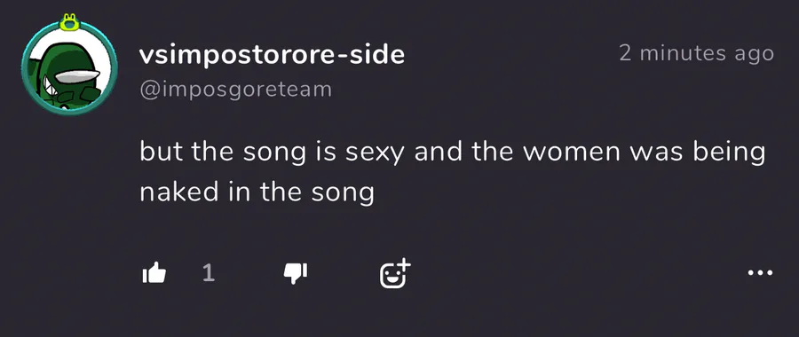This screenshot has height=337, width=799.
Task: Add an emoji reaction to the comment
Action: (x=395, y=273)
